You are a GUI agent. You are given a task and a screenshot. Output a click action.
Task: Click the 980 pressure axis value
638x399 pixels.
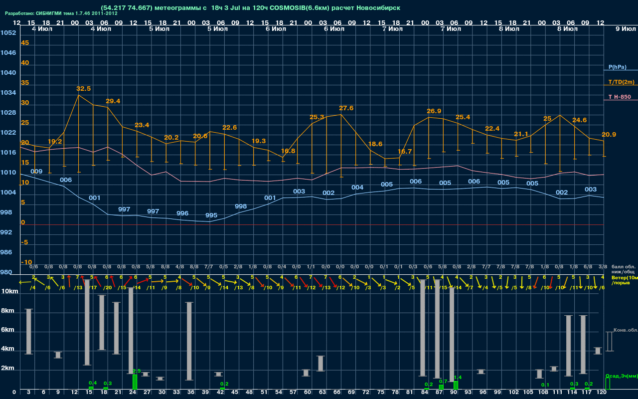6,272
